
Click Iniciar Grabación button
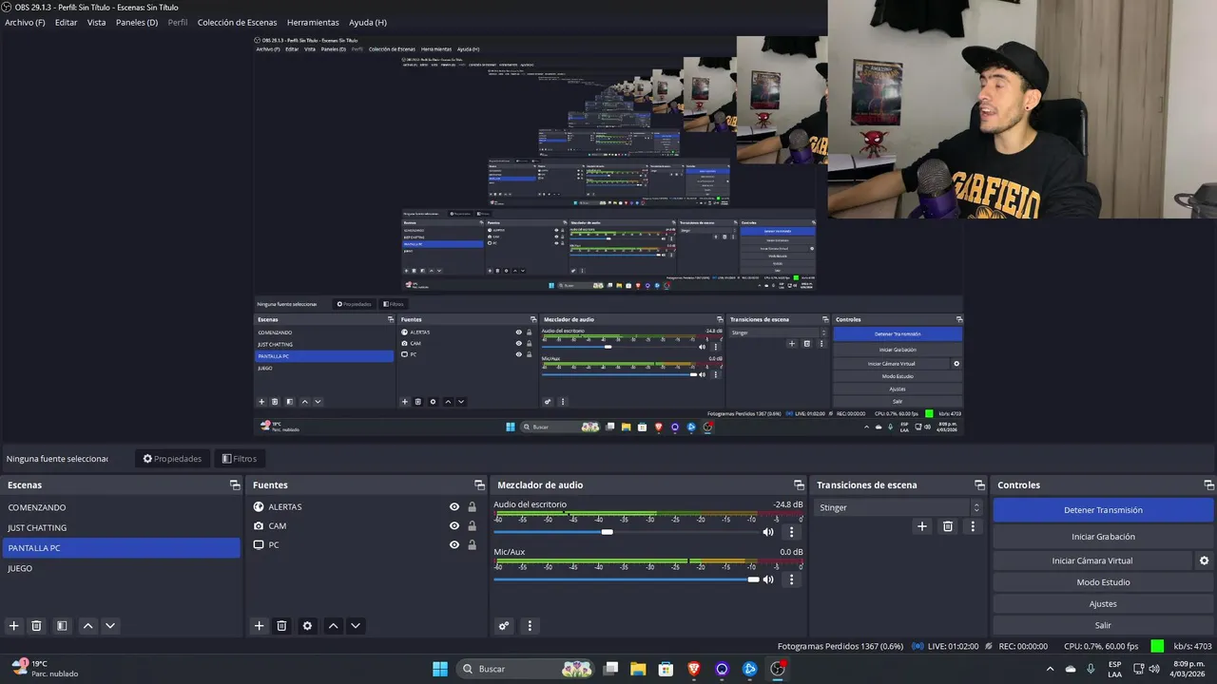[x=1103, y=537]
